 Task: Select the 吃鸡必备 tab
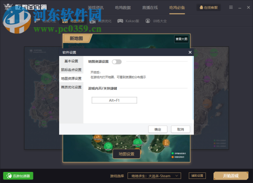177,8
